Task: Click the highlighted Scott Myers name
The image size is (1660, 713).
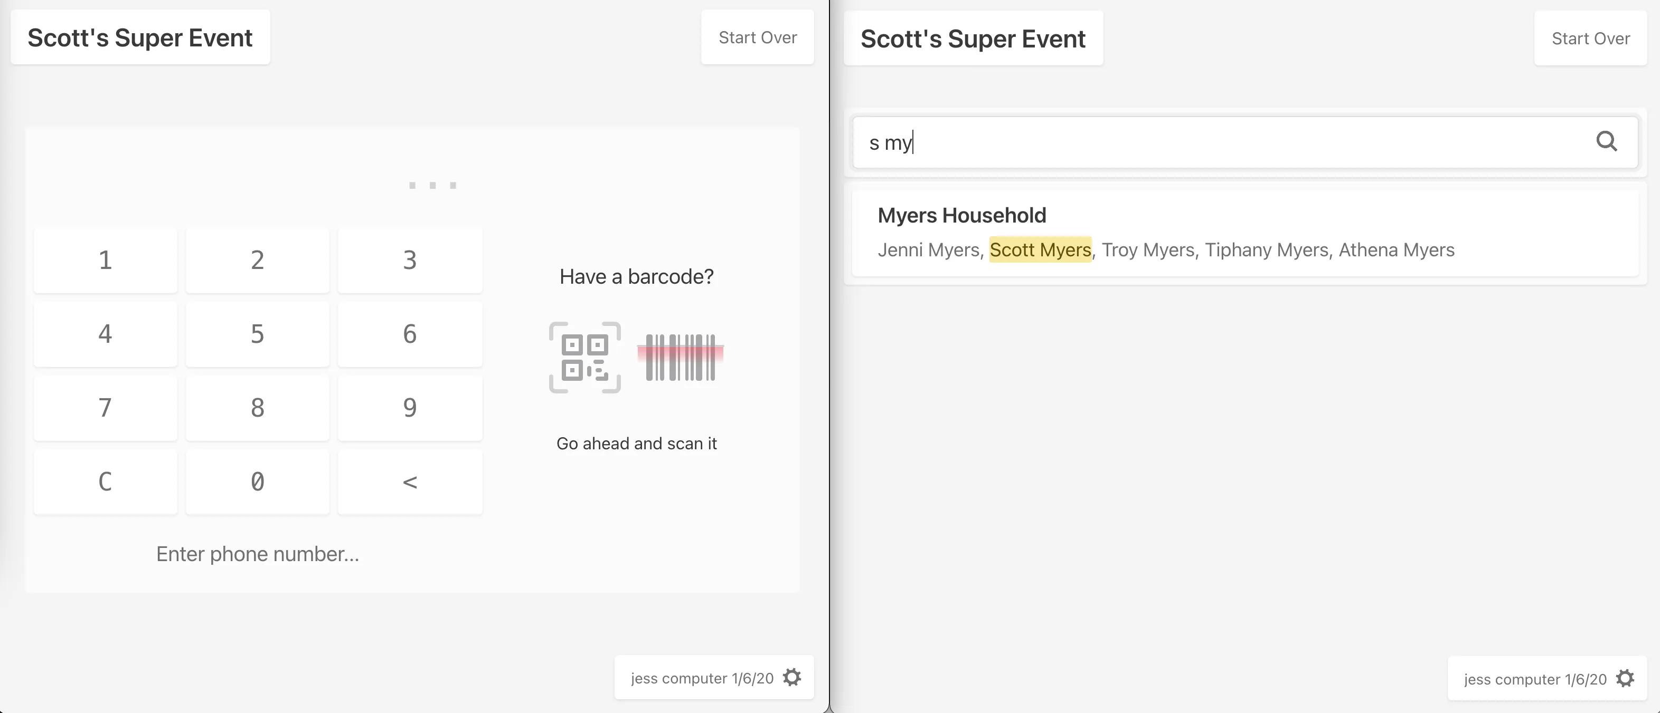Action: (x=1040, y=249)
